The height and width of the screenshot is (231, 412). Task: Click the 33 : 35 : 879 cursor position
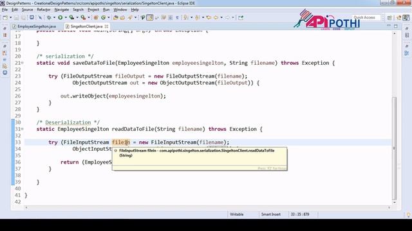coord(300,214)
